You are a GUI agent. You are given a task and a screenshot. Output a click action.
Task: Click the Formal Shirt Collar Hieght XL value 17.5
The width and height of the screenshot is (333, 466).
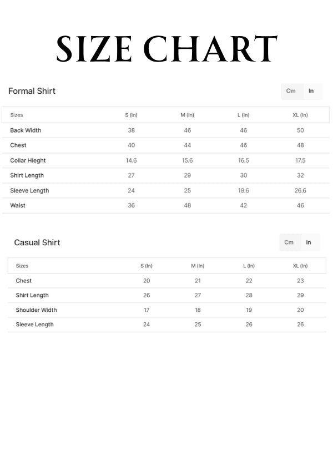[300, 160]
